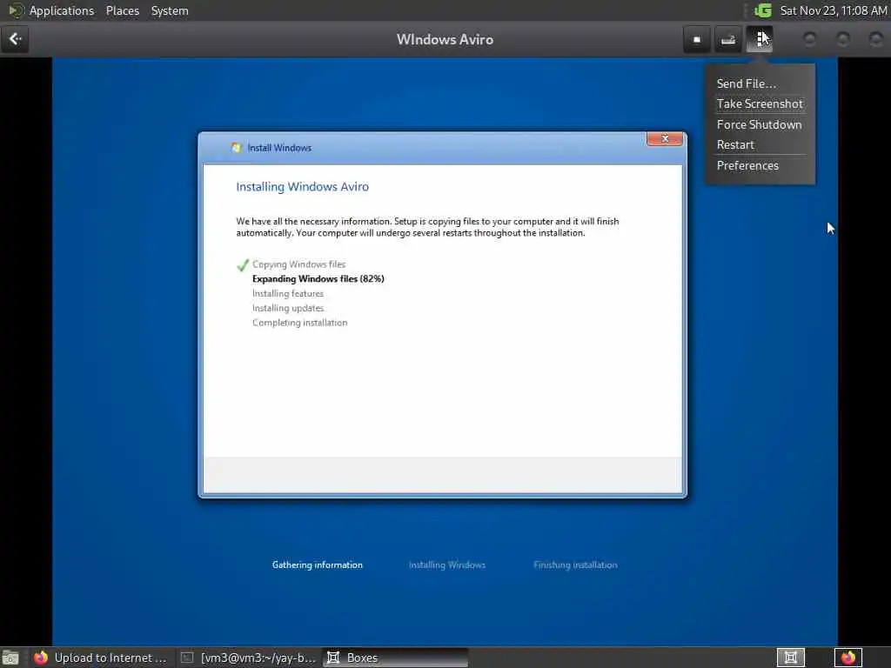Screen dimensions: 891x668
Task: Click the 'Installing updates' step text
Action: (x=288, y=308)
